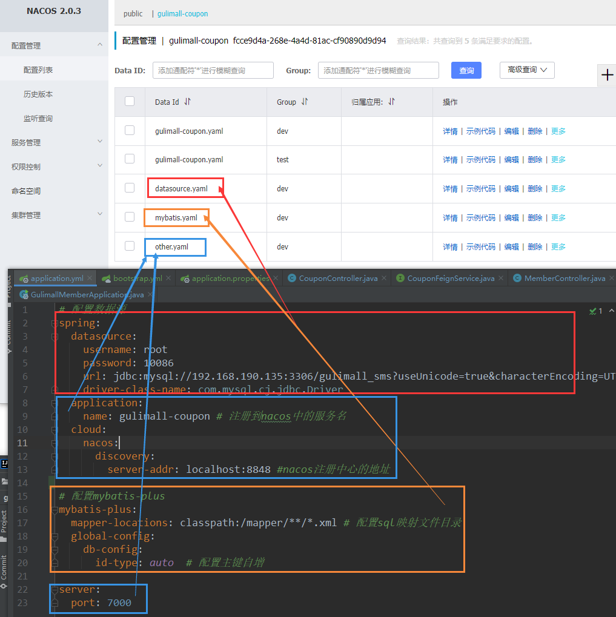Focus the Group search input

[378, 70]
